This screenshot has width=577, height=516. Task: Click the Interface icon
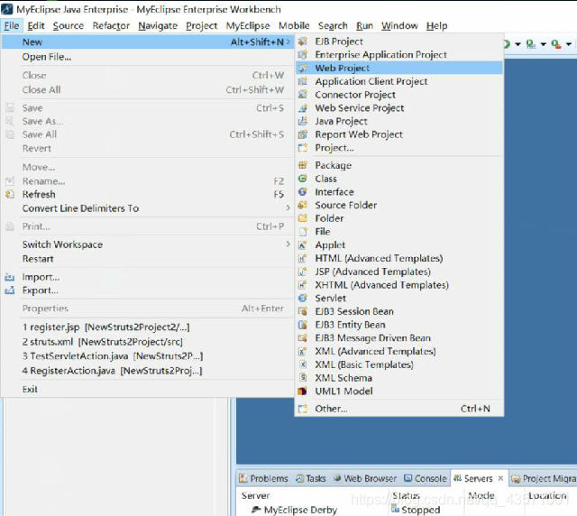(x=303, y=192)
